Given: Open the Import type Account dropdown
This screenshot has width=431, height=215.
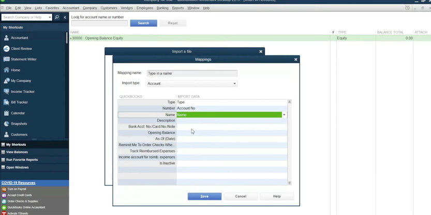Looking at the screenshot, I should (x=234, y=84).
